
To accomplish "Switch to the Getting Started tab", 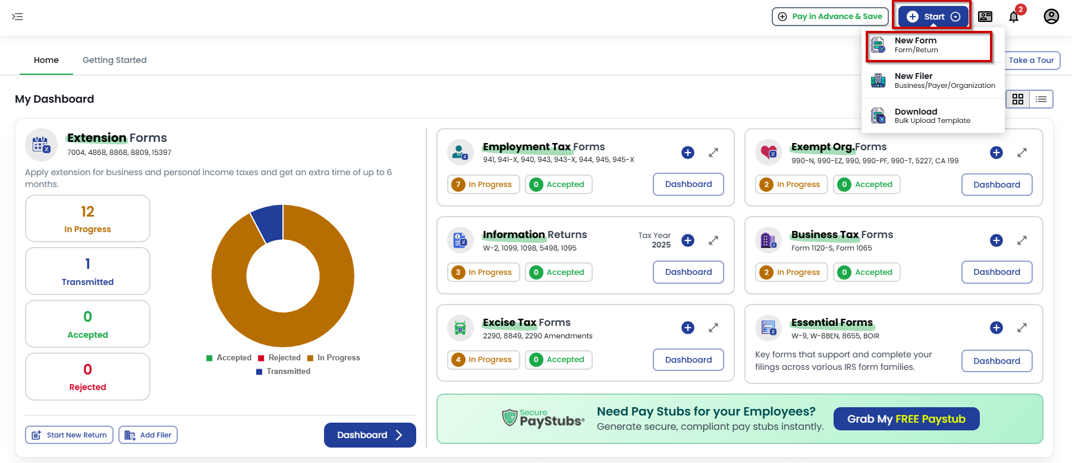I will [x=115, y=60].
